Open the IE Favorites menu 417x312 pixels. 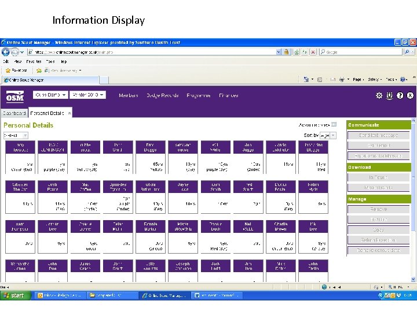point(34,62)
